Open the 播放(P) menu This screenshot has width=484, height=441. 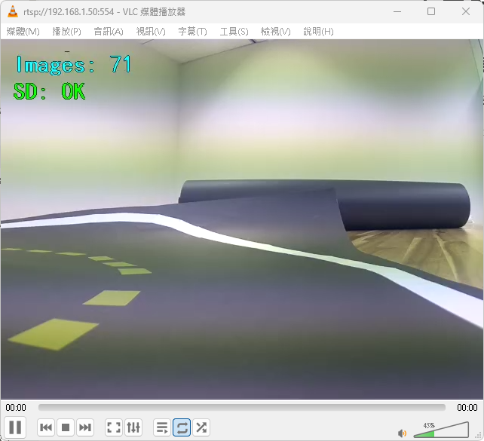66,32
